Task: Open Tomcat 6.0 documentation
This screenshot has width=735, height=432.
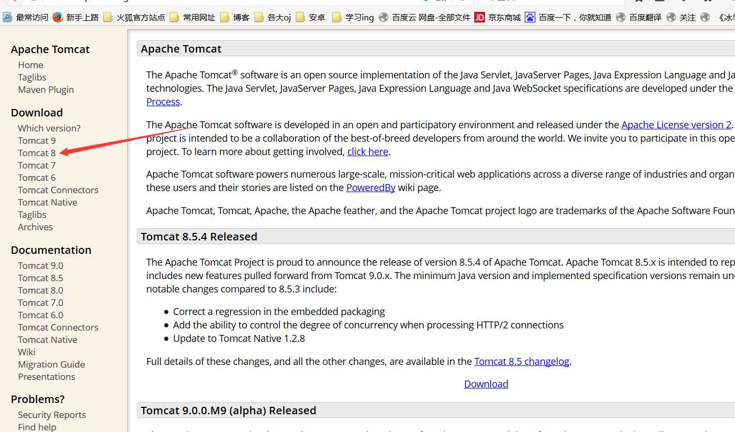Action: tap(41, 315)
